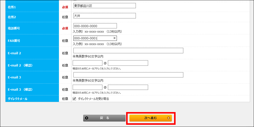Click E-mail 3 (確認) box before the @
Image resolution: width=254 pixels, height=127 pixels.
pos(87,87)
